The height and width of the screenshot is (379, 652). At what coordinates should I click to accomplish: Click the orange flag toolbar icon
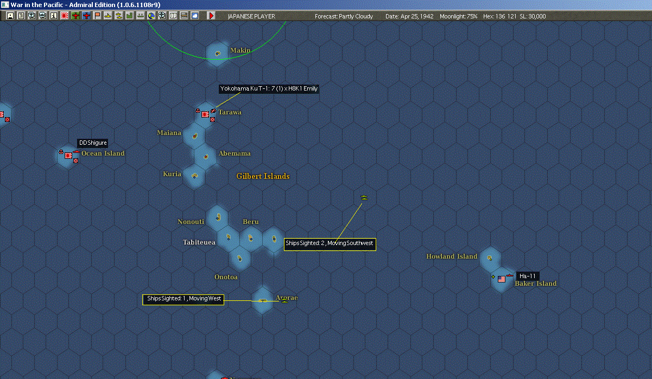97,16
